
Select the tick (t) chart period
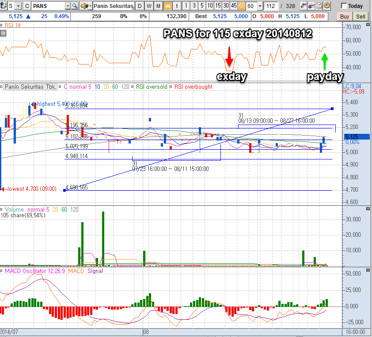pos(177,6)
